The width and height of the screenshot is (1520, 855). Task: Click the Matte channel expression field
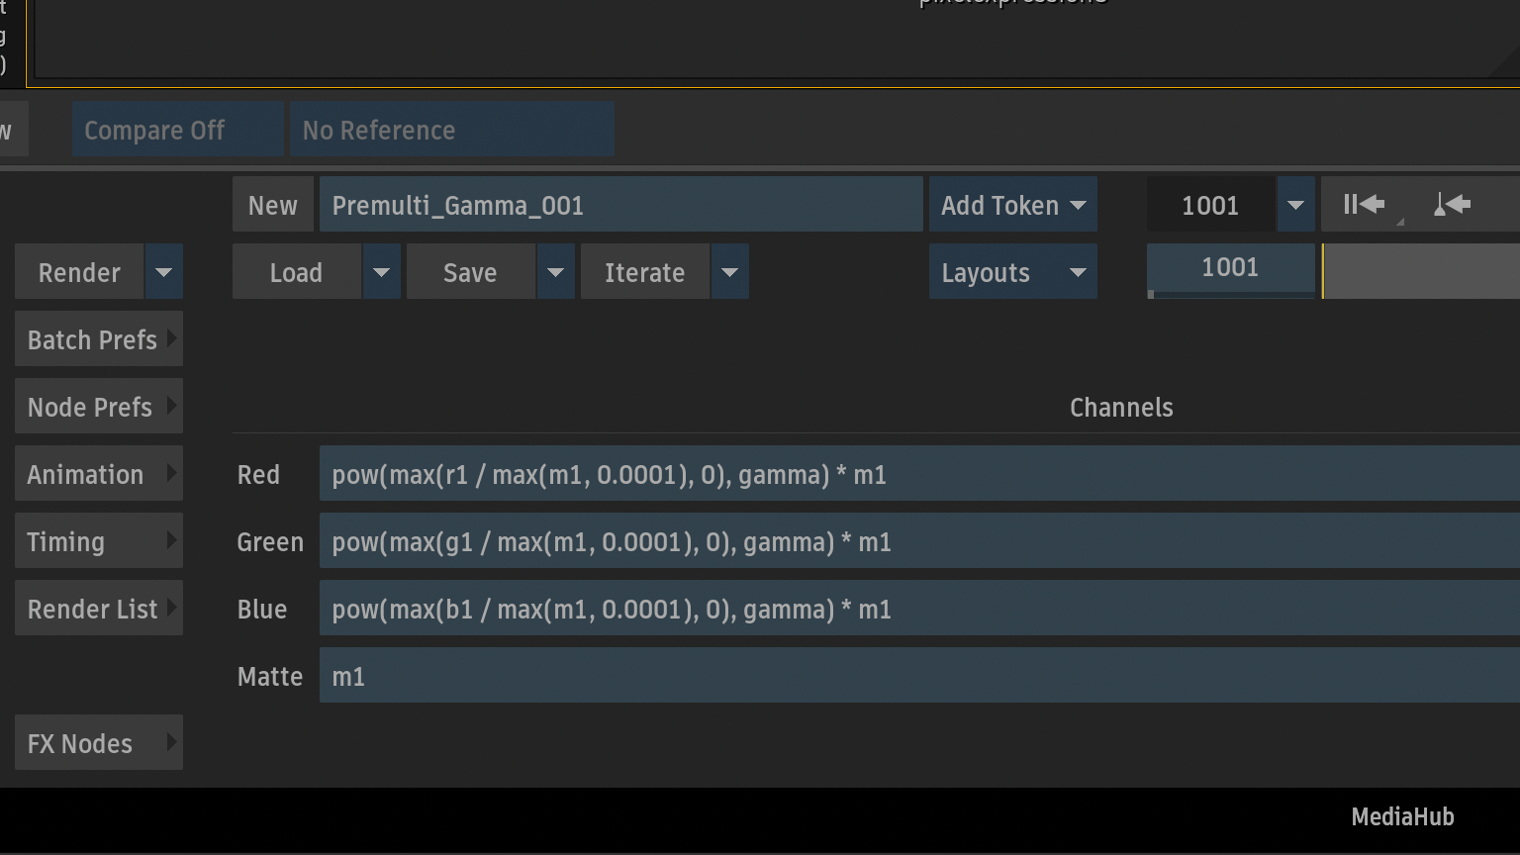click(919, 676)
